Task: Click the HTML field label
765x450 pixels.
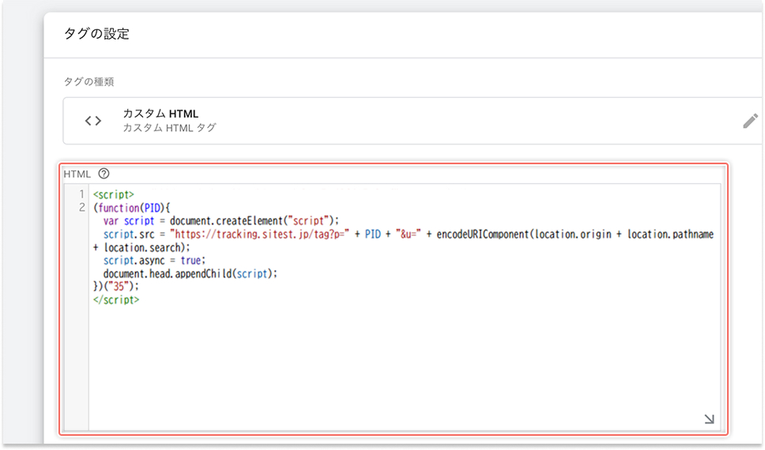Action: coord(77,174)
